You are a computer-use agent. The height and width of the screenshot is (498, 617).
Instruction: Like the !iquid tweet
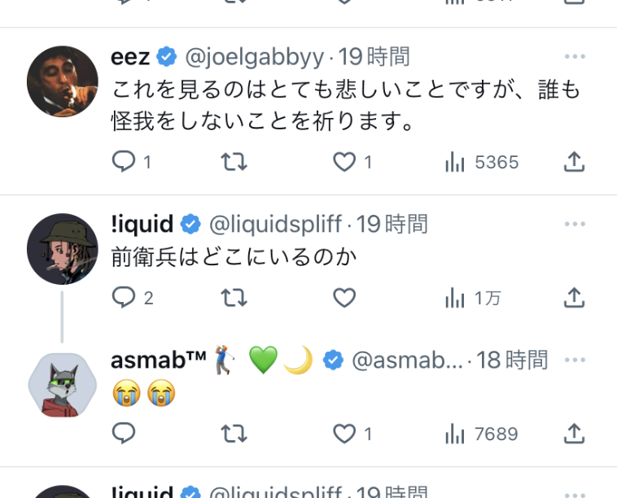(344, 297)
